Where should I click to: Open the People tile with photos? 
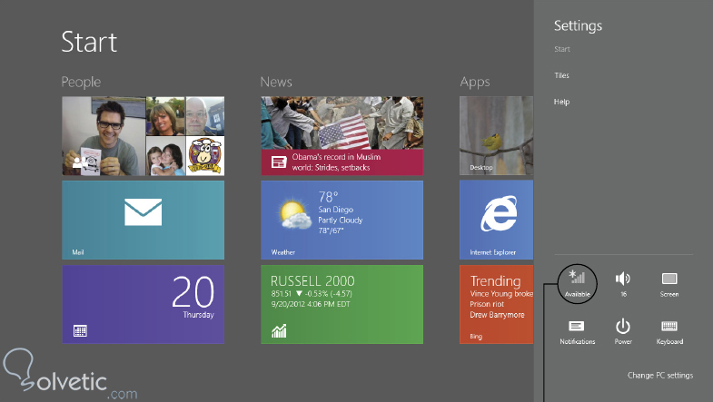144,136
